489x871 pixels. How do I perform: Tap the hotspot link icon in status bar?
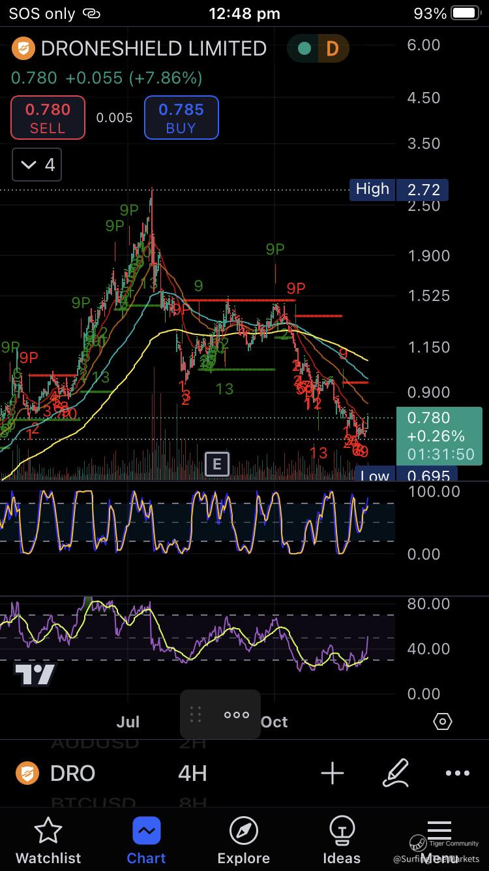93,13
